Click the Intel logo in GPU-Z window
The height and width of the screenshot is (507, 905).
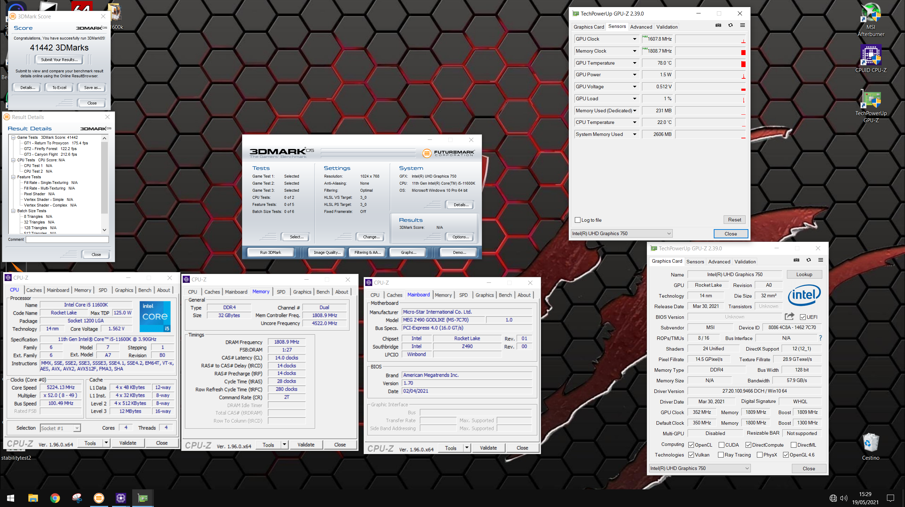(x=804, y=295)
